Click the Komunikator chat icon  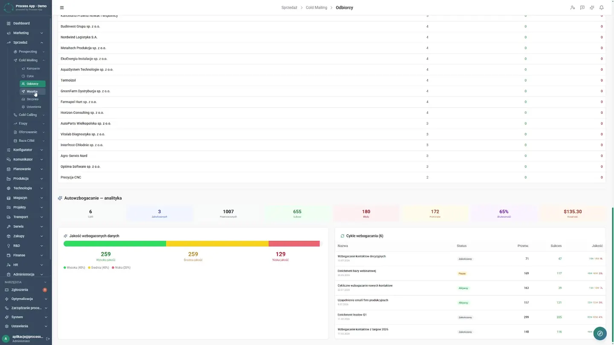coord(9,159)
